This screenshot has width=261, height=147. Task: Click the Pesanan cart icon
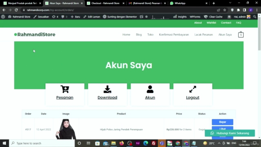pos(65,89)
